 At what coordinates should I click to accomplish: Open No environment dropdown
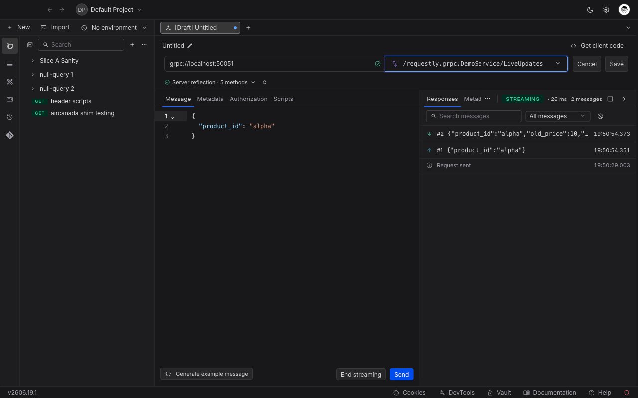tap(114, 28)
